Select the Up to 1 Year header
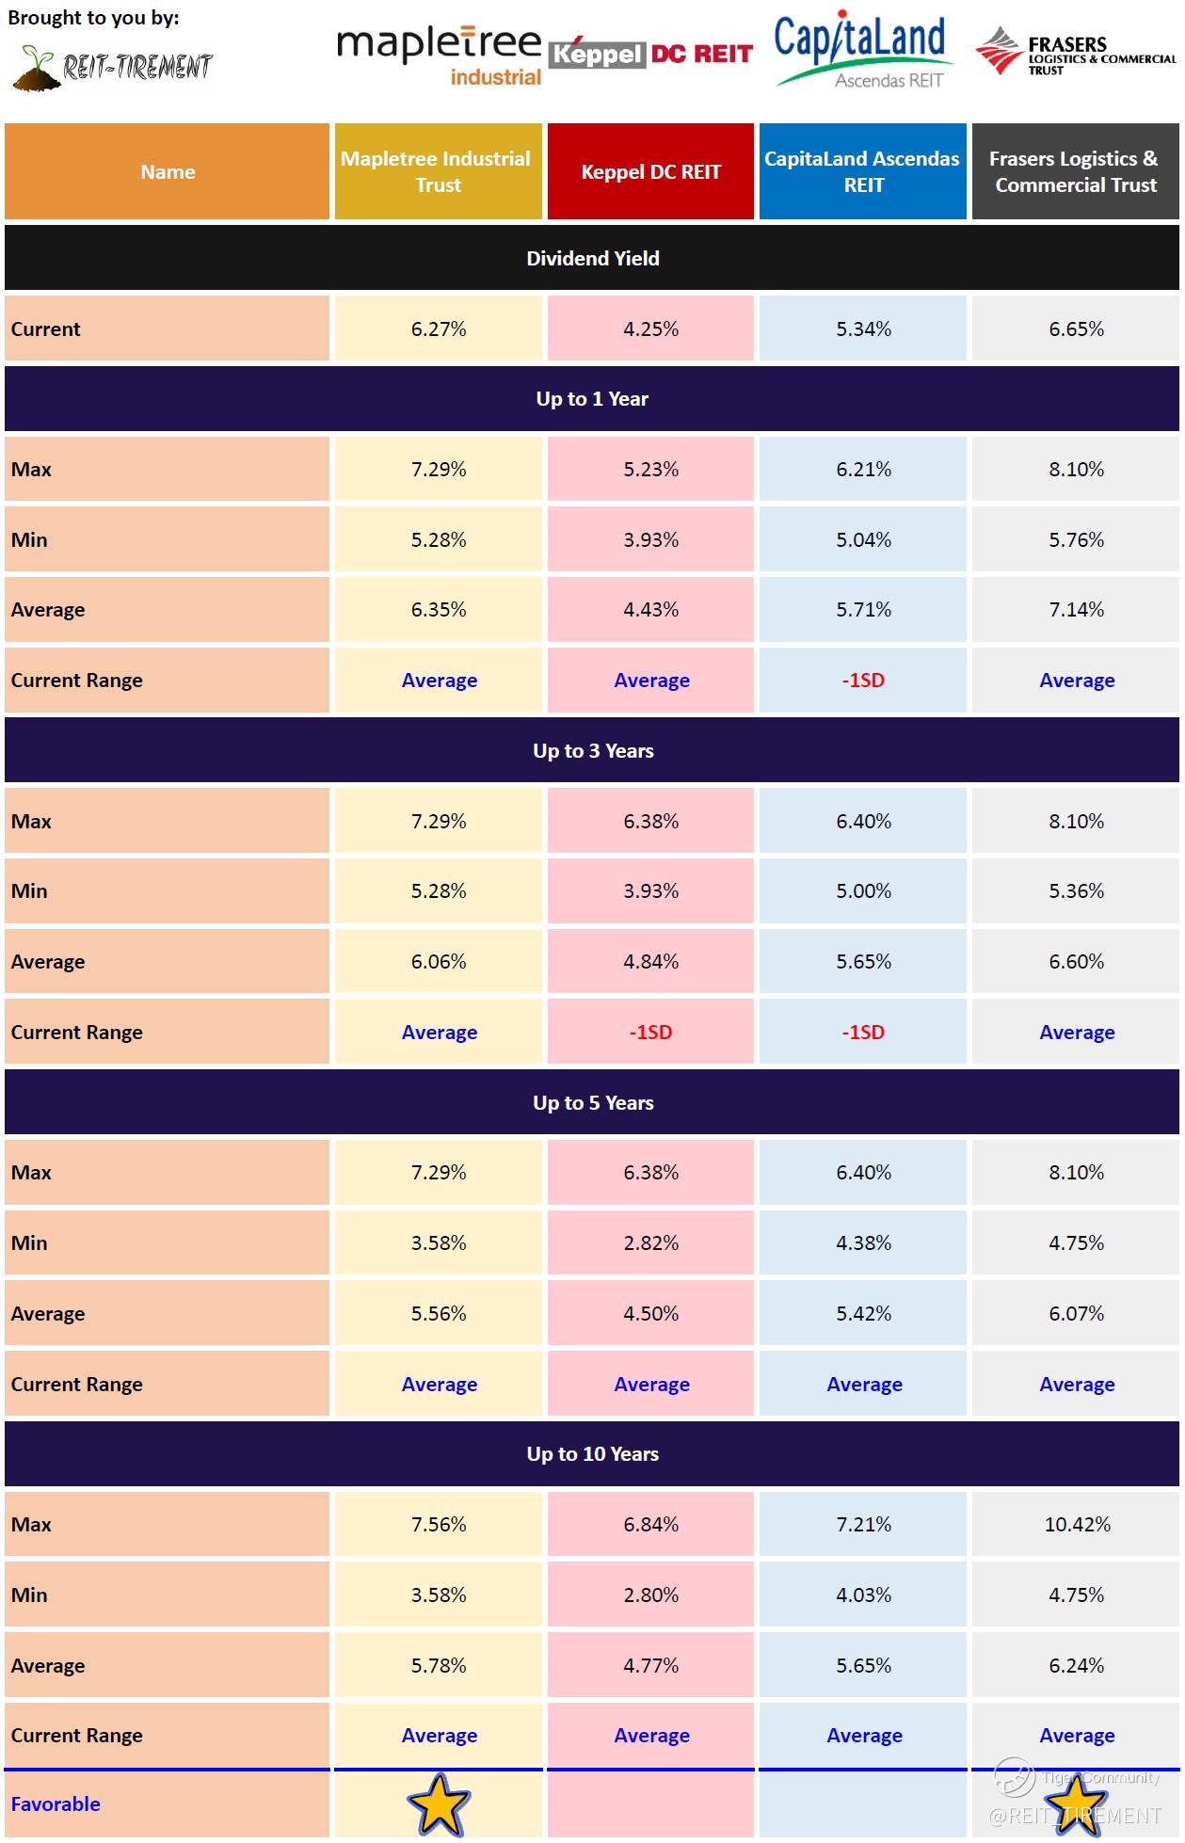Screen dimensions: 1185x1843 [592, 399]
